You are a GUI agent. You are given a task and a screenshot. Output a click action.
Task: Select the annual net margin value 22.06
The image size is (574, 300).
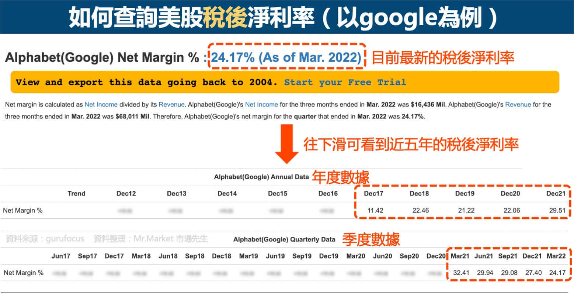pyautogui.click(x=512, y=211)
